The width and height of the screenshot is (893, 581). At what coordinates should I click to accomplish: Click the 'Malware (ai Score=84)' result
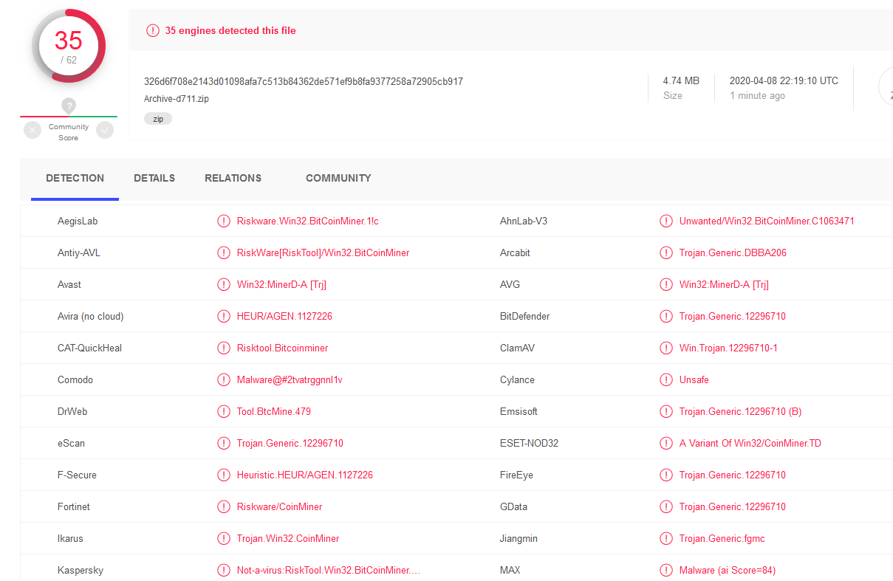pos(728,570)
